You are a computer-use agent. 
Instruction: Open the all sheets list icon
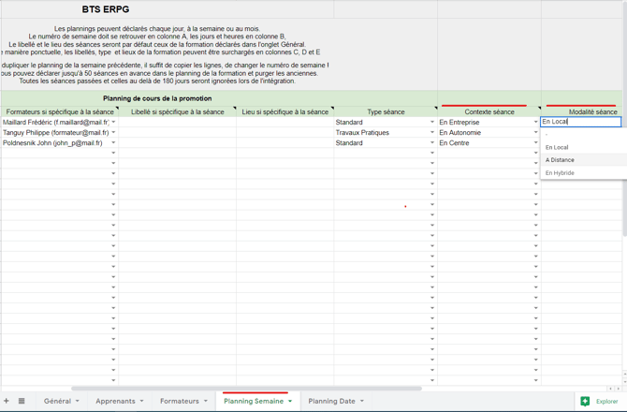coord(22,401)
